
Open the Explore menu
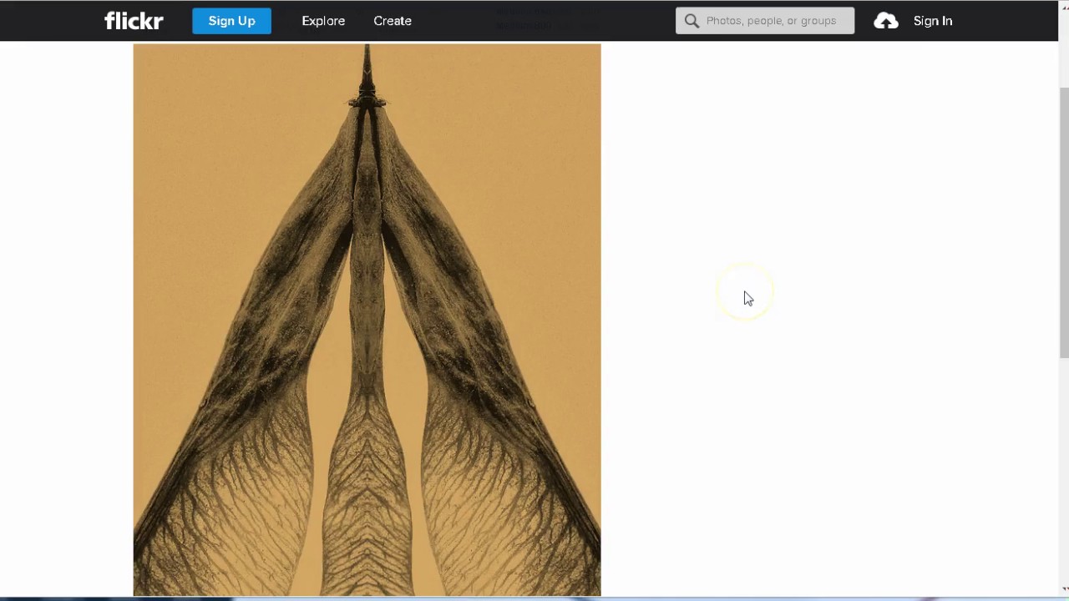[323, 21]
